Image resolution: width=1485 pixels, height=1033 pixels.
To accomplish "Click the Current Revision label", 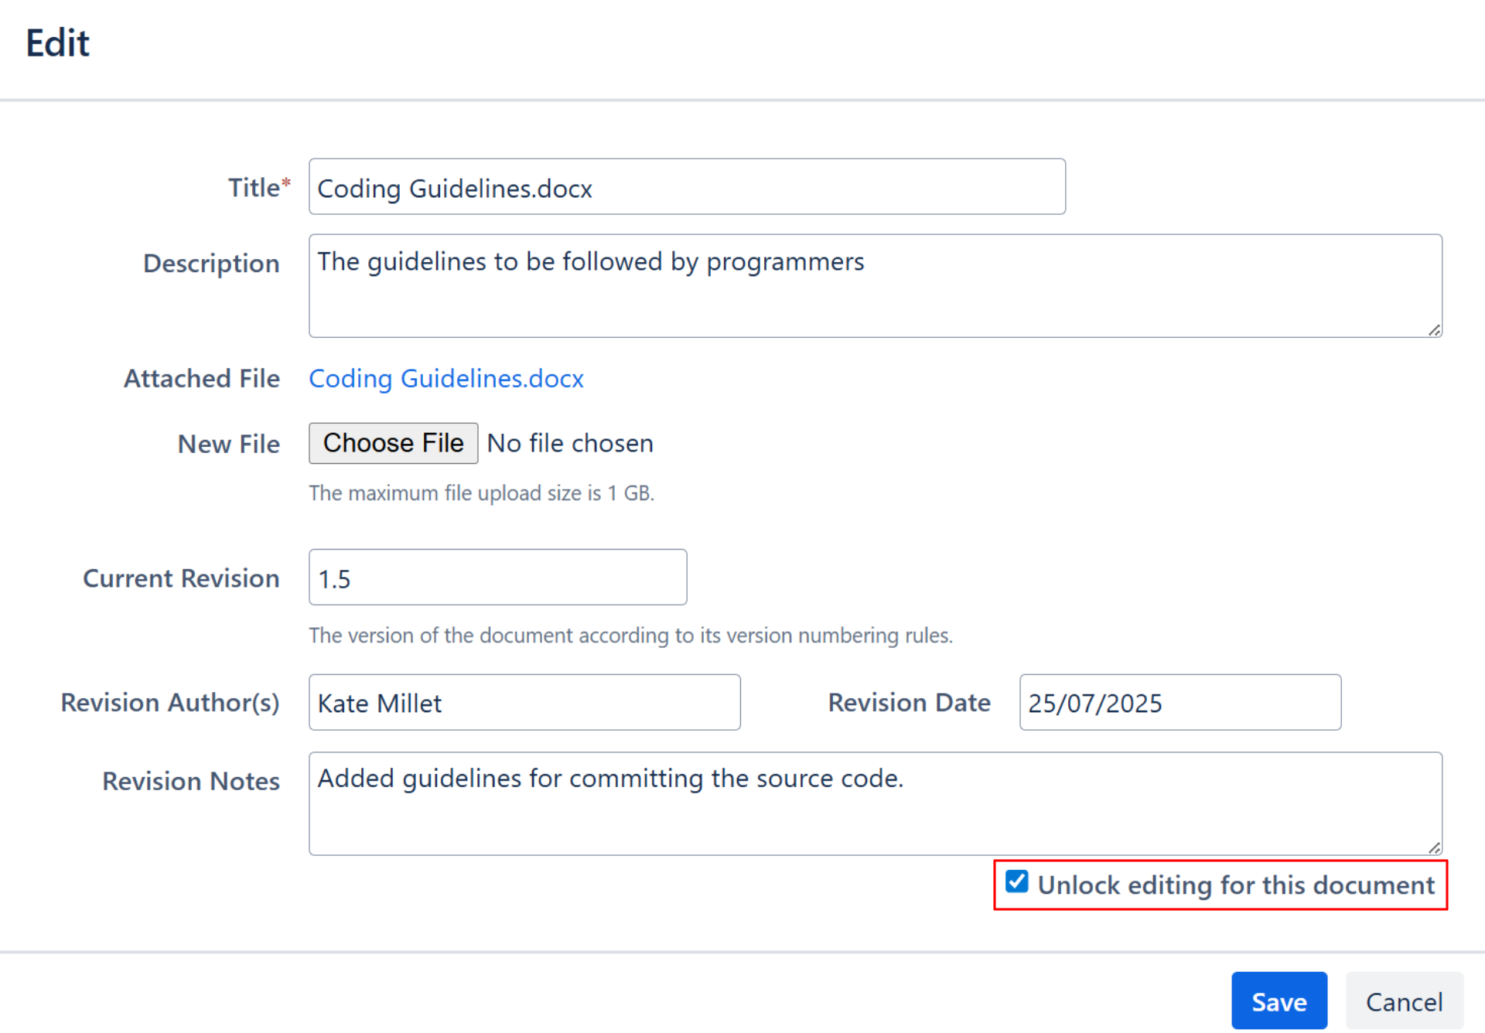I will (181, 578).
